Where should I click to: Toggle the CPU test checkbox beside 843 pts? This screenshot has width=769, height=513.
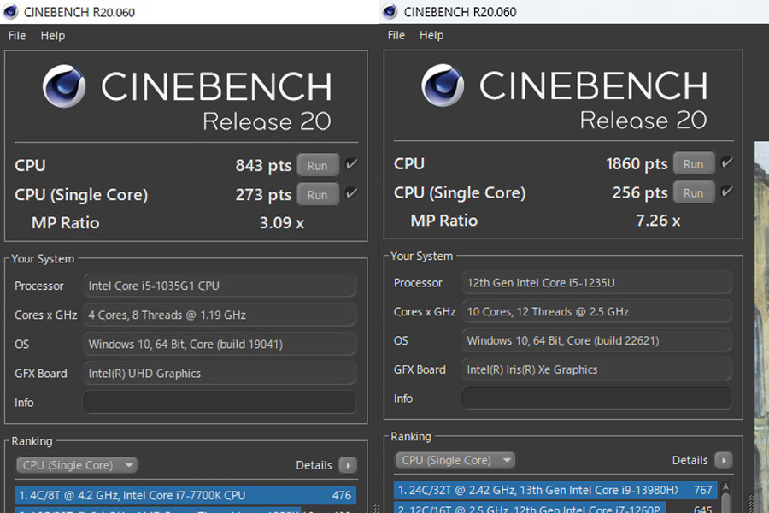point(351,164)
